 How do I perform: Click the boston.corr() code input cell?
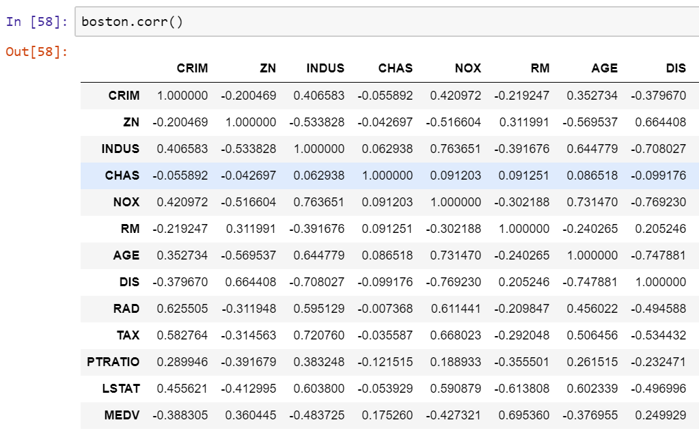coord(387,21)
